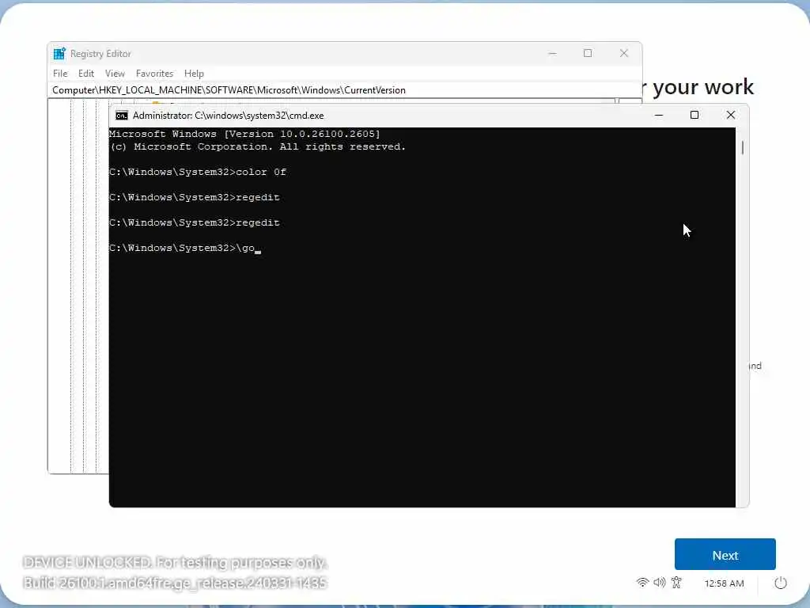Click the cmd.exe title bar icon
The width and height of the screenshot is (810, 608).
(x=121, y=116)
